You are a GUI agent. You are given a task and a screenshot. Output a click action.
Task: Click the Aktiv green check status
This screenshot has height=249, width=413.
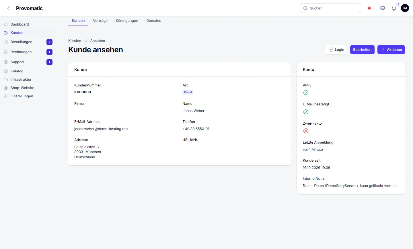[306, 92]
